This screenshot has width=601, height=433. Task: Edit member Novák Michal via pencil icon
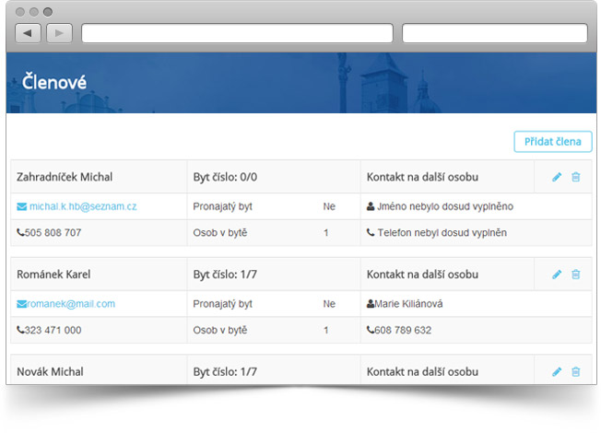pos(557,371)
